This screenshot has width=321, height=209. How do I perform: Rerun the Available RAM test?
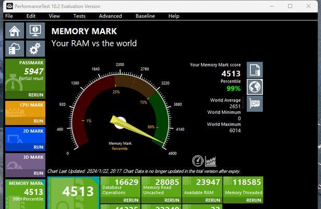coord(213,200)
